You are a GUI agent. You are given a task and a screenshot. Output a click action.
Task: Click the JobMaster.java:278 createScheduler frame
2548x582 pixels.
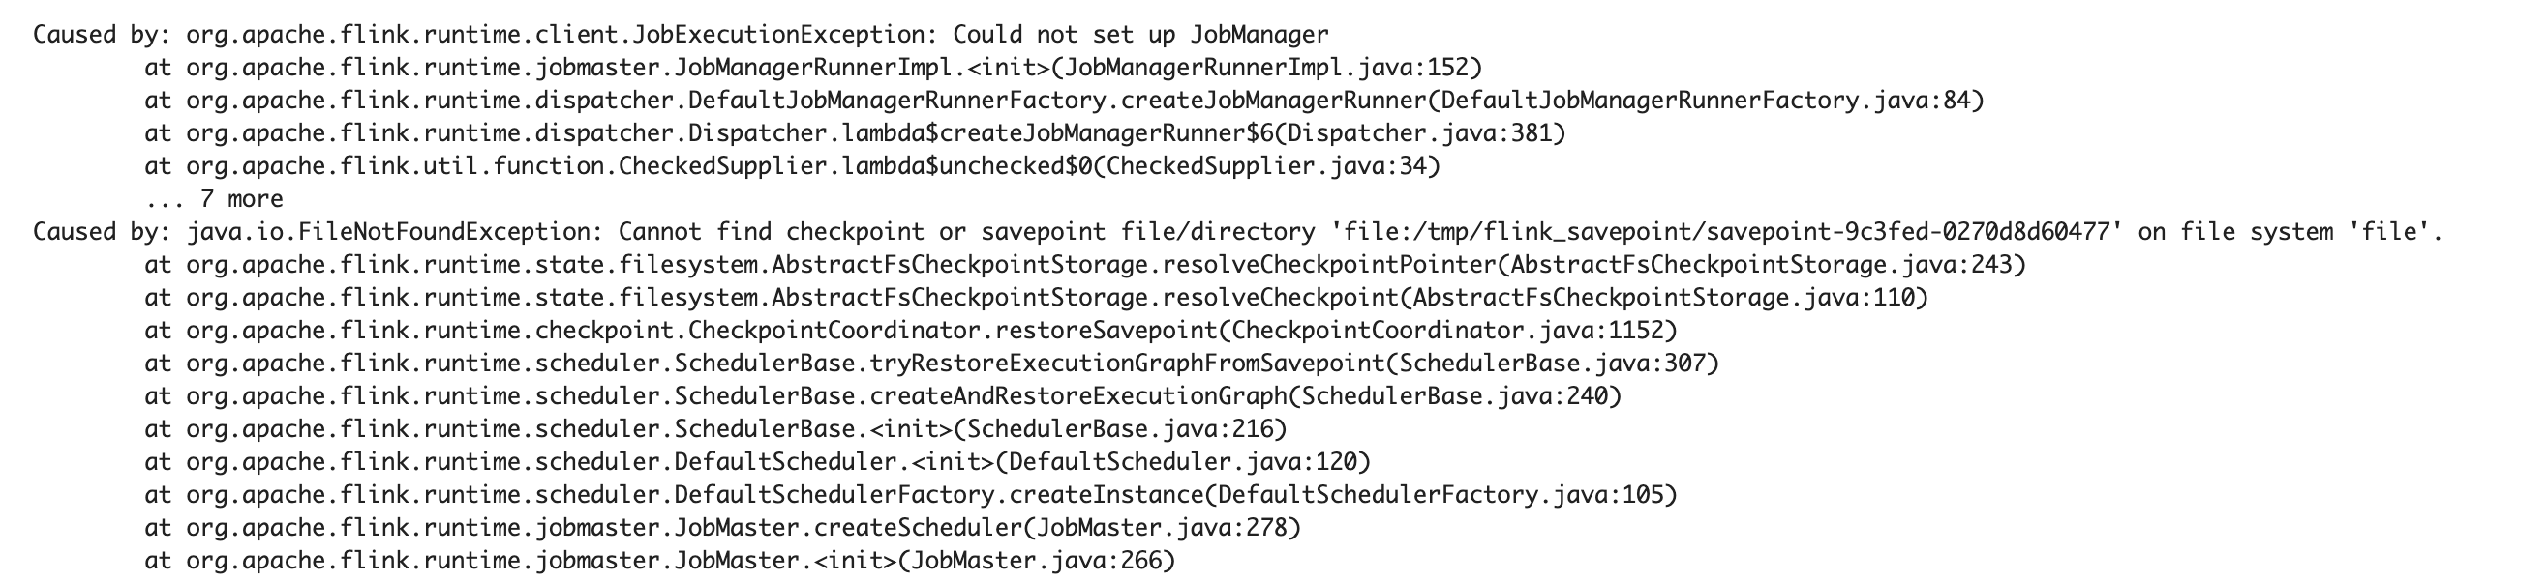(x=723, y=527)
